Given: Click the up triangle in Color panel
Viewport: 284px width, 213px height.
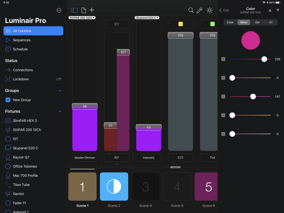Looking at the screenshot, I should click(x=270, y=10).
